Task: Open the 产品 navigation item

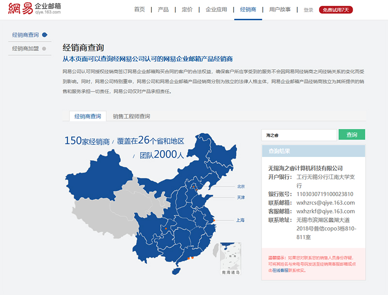Action: [163, 9]
